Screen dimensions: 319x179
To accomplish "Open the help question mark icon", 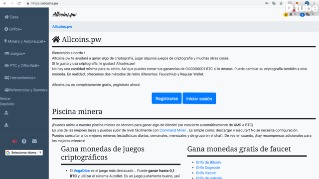I will tap(24, 141).
